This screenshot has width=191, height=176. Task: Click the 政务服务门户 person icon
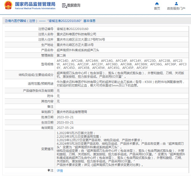[x=176, y=4]
